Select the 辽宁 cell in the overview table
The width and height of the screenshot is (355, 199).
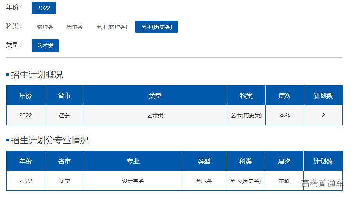(64, 115)
